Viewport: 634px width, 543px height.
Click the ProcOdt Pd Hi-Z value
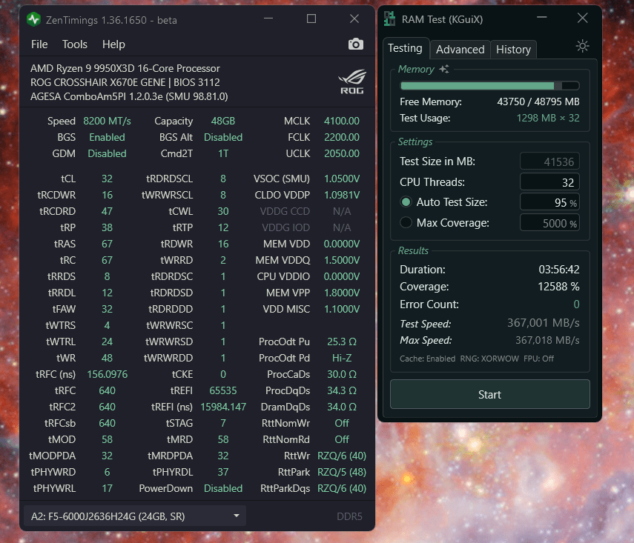point(342,358)
